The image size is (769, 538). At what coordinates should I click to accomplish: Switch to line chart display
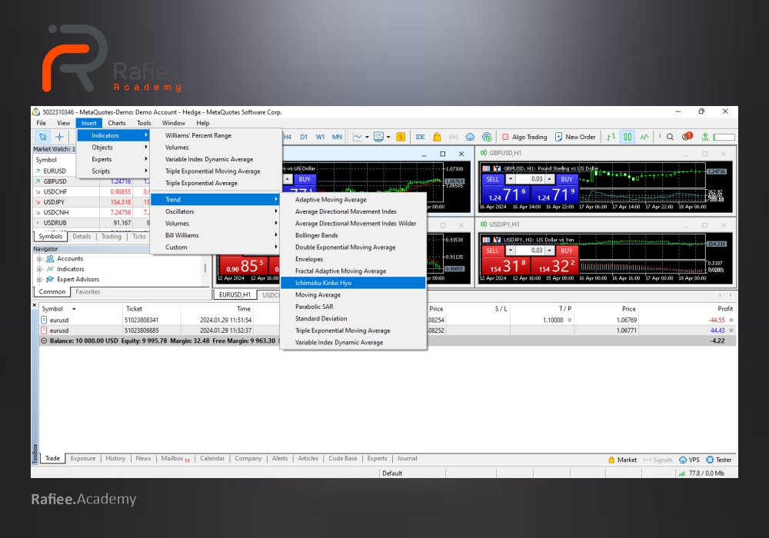coord(644,137)
